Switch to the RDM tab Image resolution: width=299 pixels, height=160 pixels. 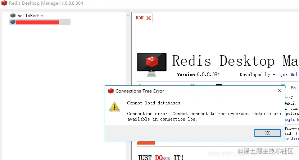pos(140,18)
